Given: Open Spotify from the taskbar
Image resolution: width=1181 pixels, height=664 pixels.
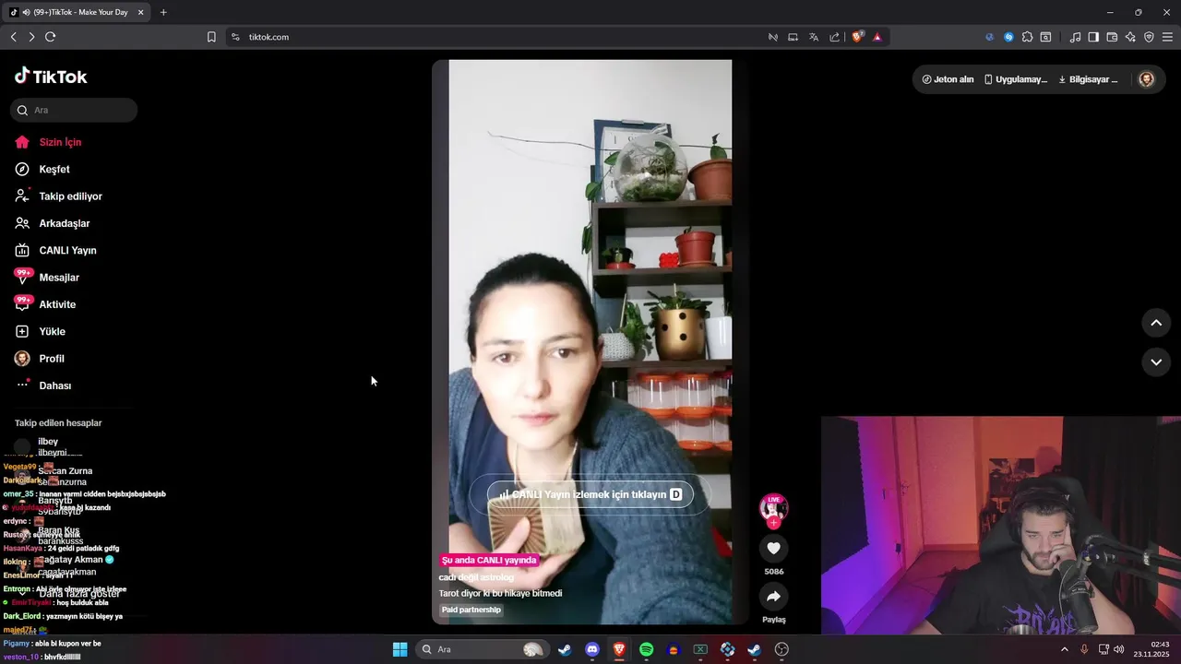Looking at the screenshot, I should [647, 649].
